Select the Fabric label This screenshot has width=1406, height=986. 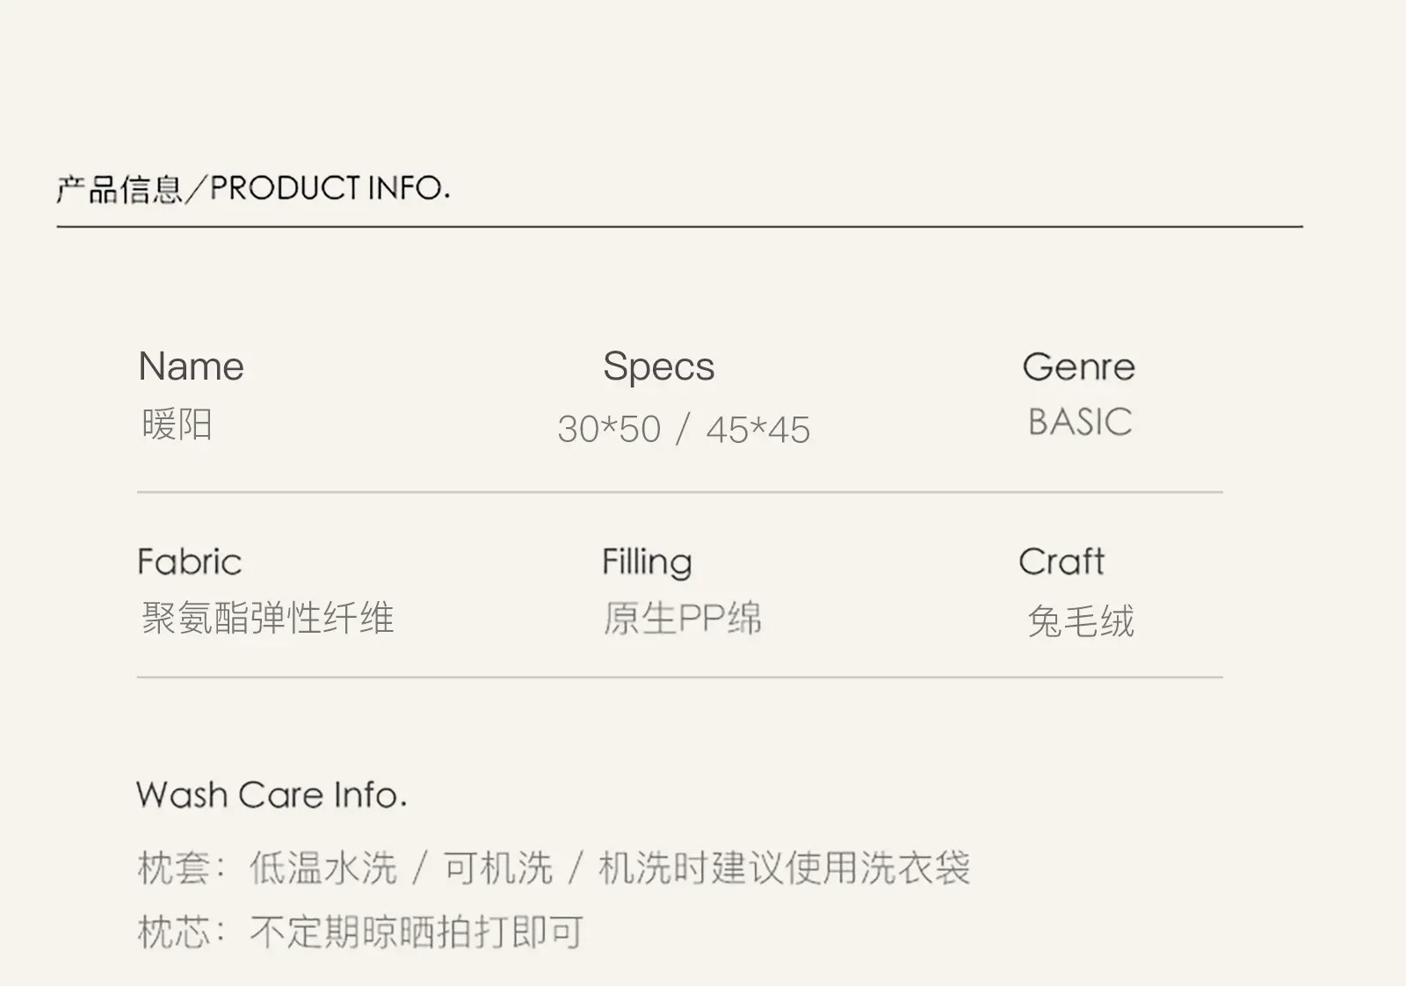(189, 562)
